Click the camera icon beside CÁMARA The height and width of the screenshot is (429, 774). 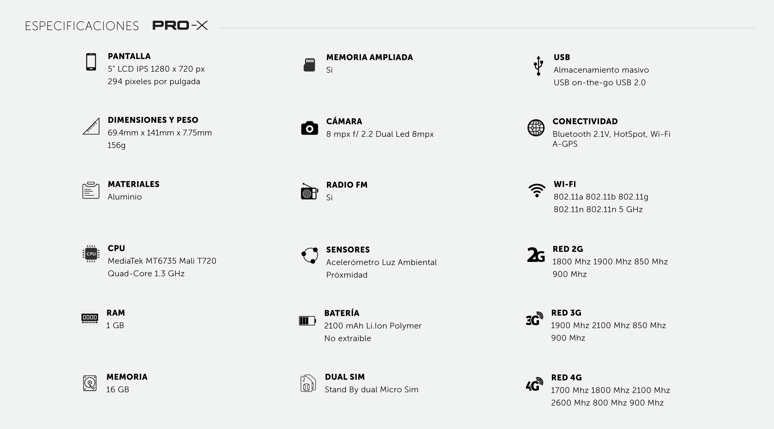tap(310, 128)
